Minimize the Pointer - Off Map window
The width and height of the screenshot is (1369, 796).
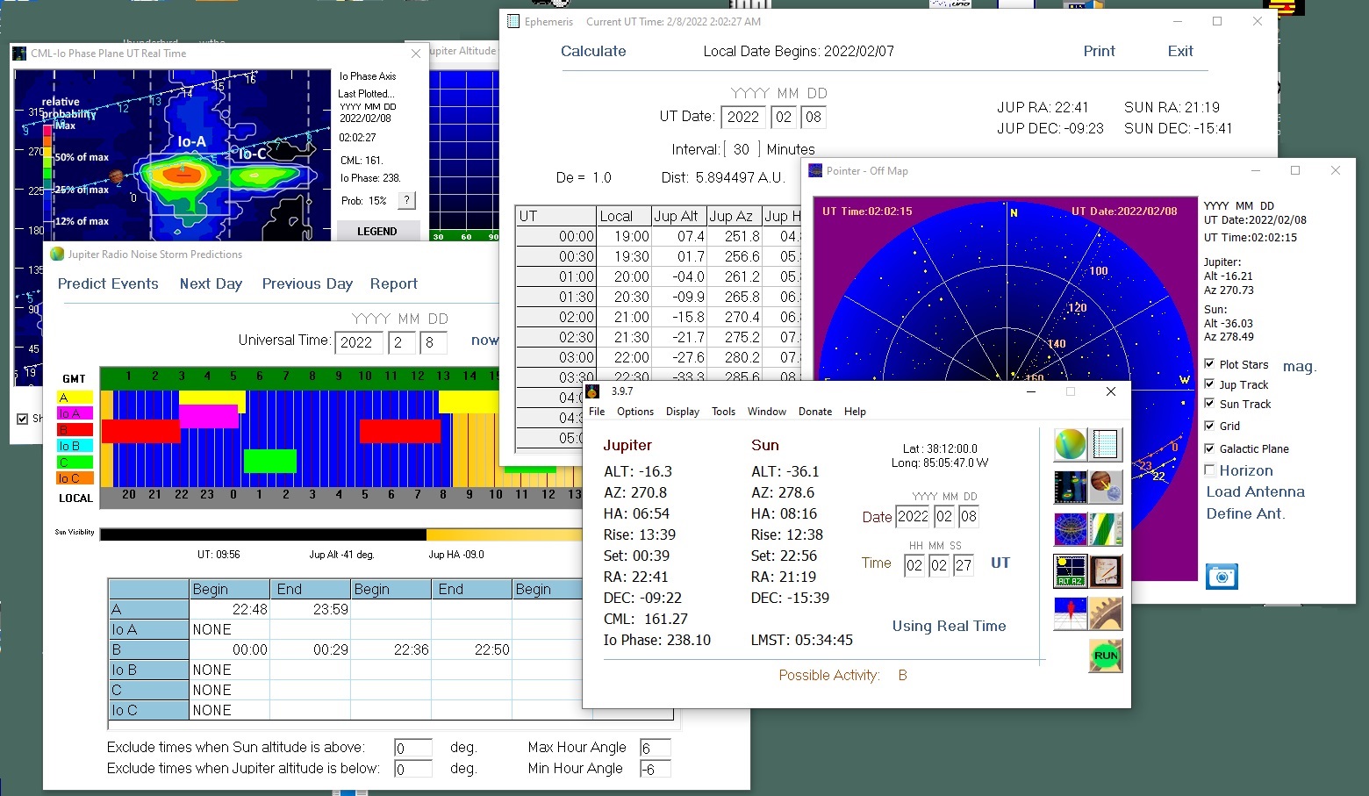click(1256, 170)
